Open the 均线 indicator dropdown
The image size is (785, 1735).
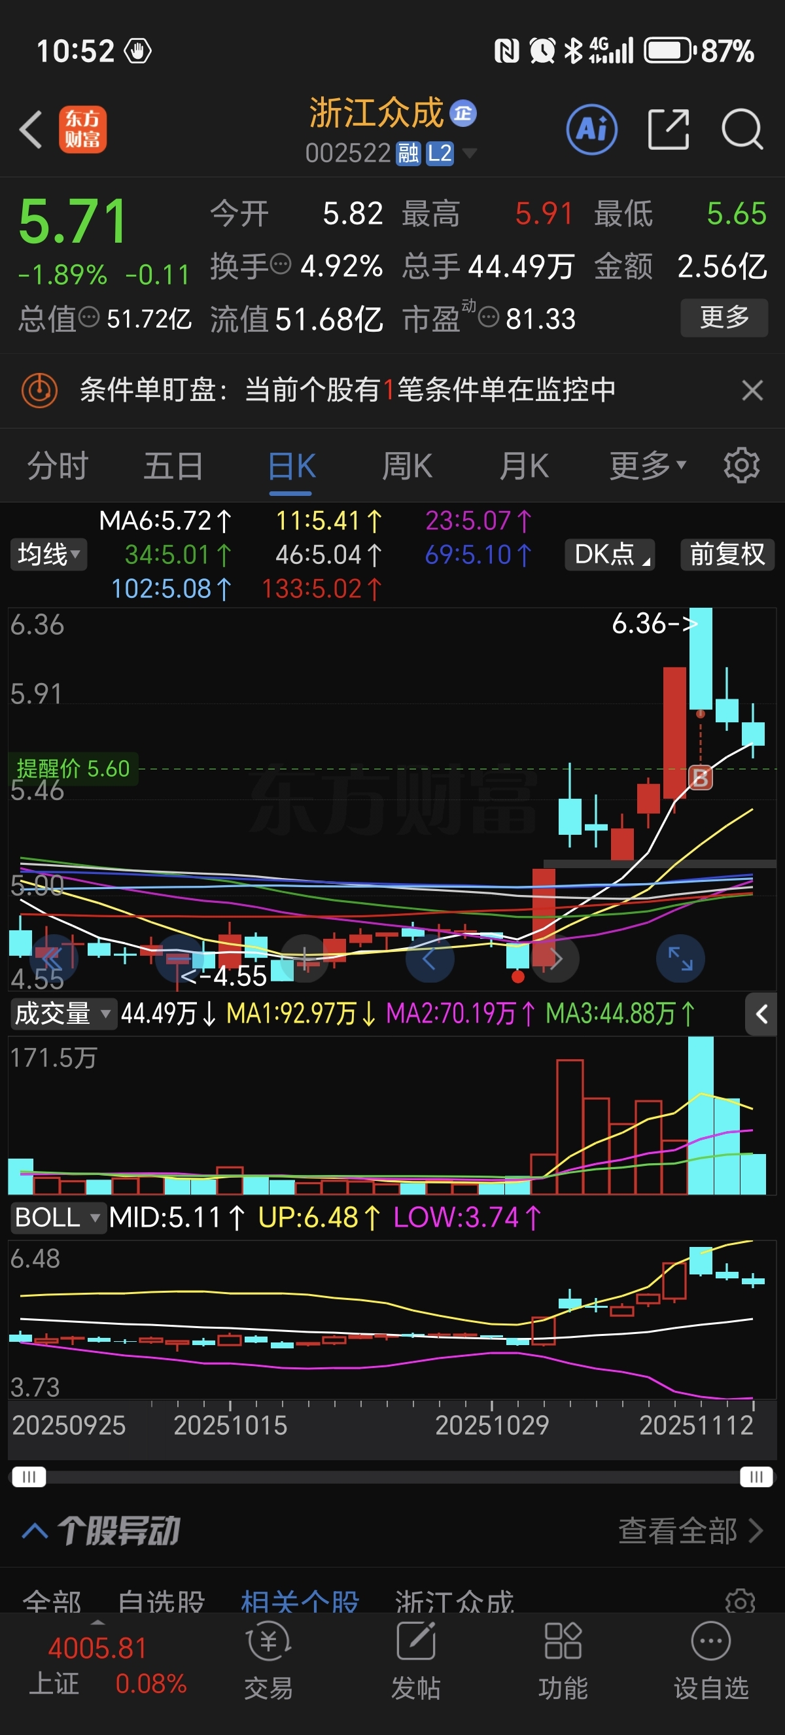point(48,554)
